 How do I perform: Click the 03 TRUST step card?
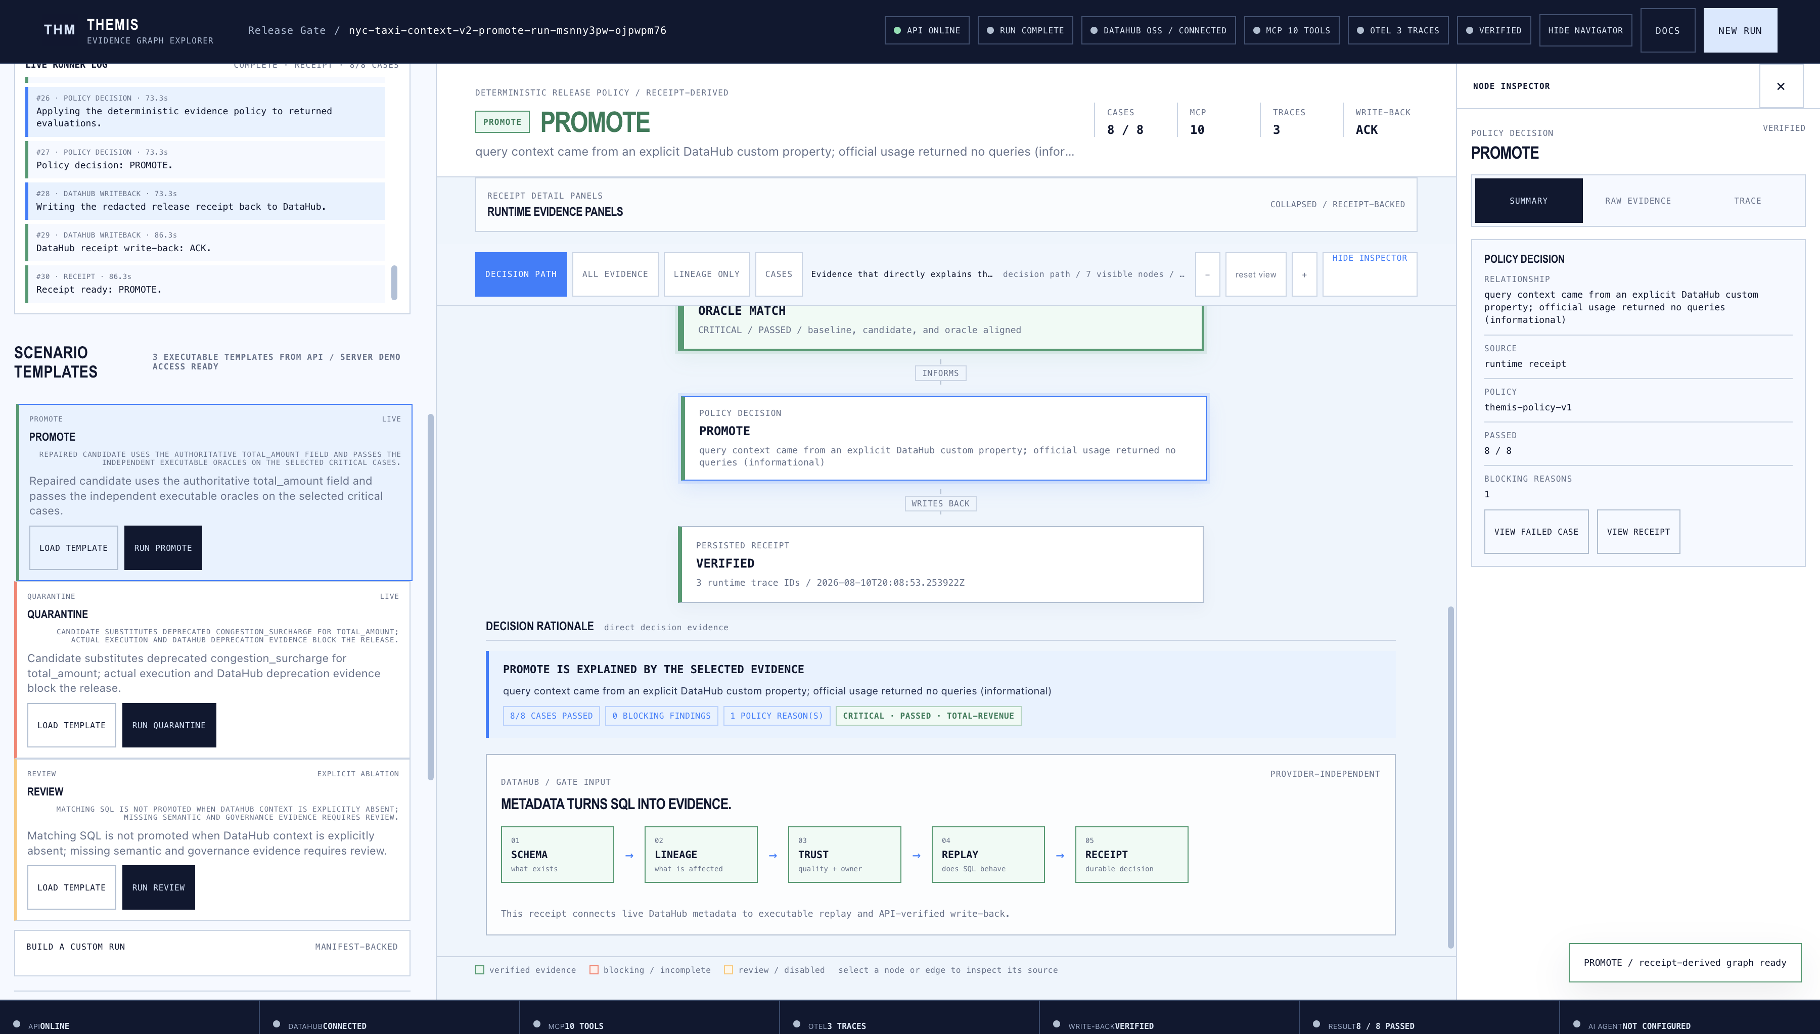point(844,854)
